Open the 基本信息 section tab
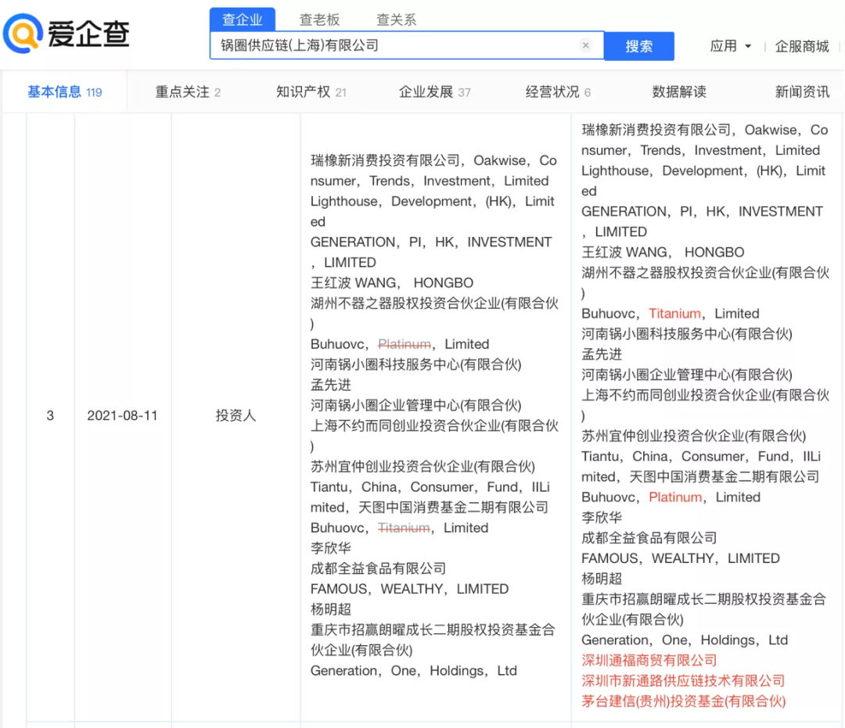 pyautogui.click(x=64, y=92)
